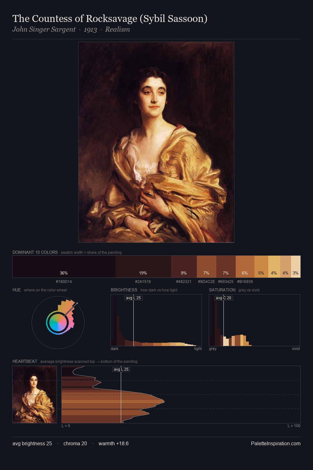Click the 'SATURATION' section heading
Image resolution: width=313 pixels, height=470 pixels.
(222, 290)
